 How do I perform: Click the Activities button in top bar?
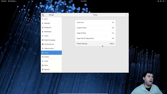[x=4, y=1]
